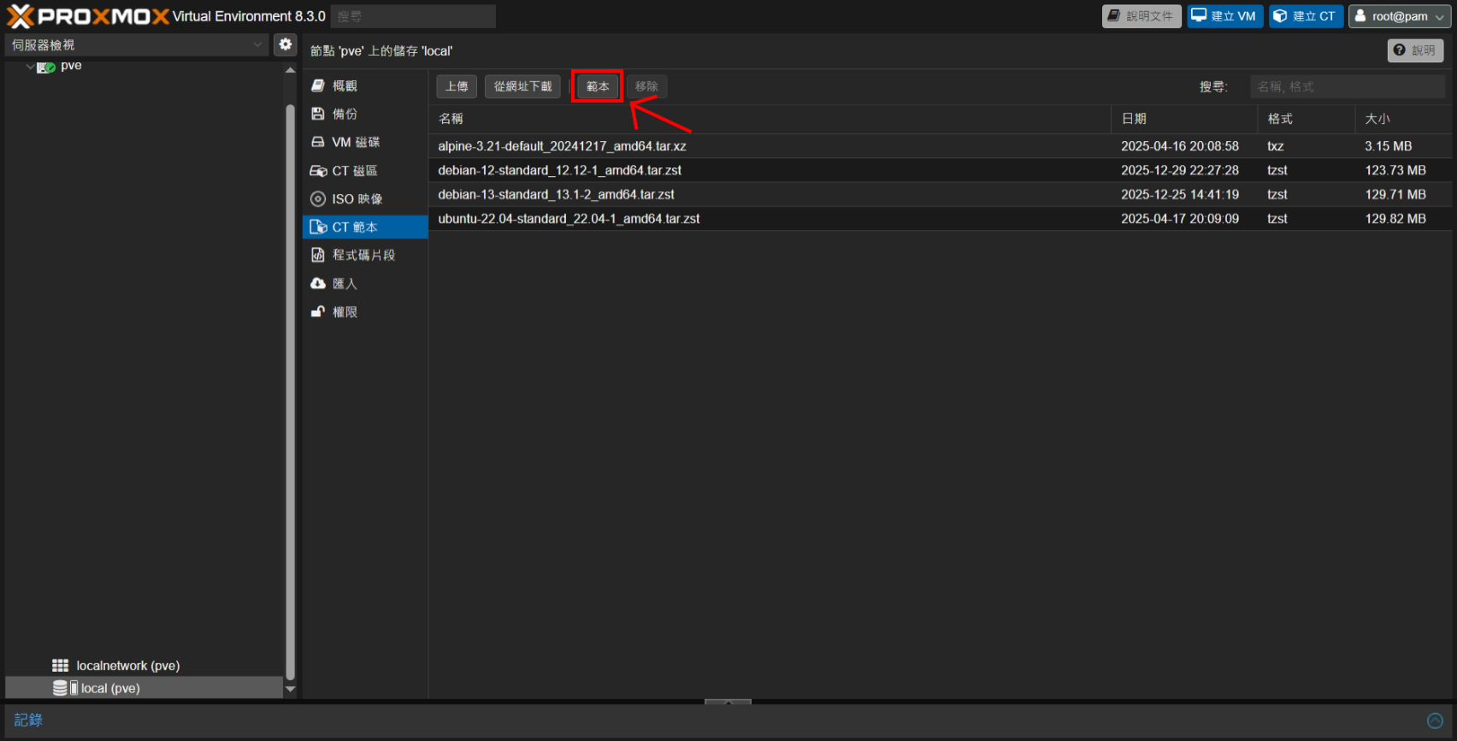Open the VM 磁碟 disk list
This screenshot has width=1457, height=741.
pyautogui.click(x=355, y=142)
